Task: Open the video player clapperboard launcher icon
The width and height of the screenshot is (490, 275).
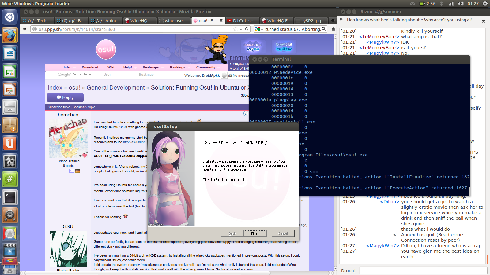Action: pos(10,251)
